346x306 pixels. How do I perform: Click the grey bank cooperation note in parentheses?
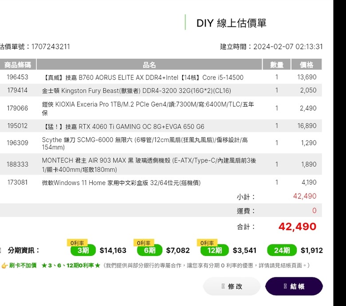pos(206,265)
